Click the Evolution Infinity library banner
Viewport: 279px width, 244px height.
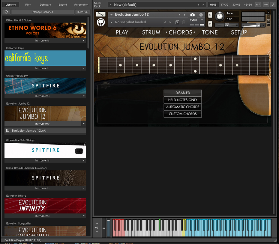click(45, 206)
